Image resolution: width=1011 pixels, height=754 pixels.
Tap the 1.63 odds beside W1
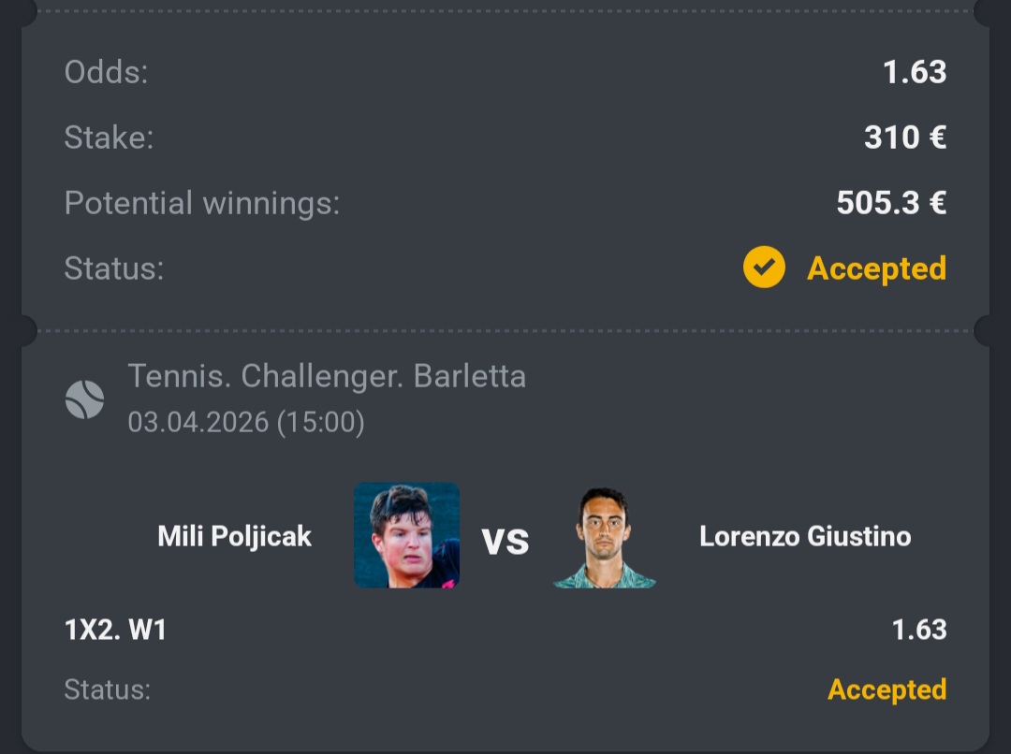[919, 630]
